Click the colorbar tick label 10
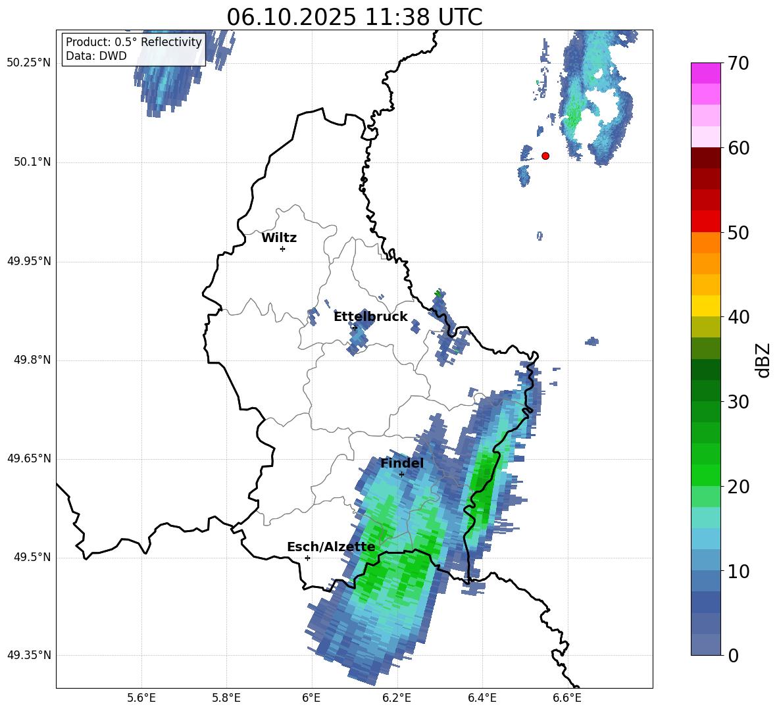The width and height of the screenshot is (779, 711). [738, 571]
